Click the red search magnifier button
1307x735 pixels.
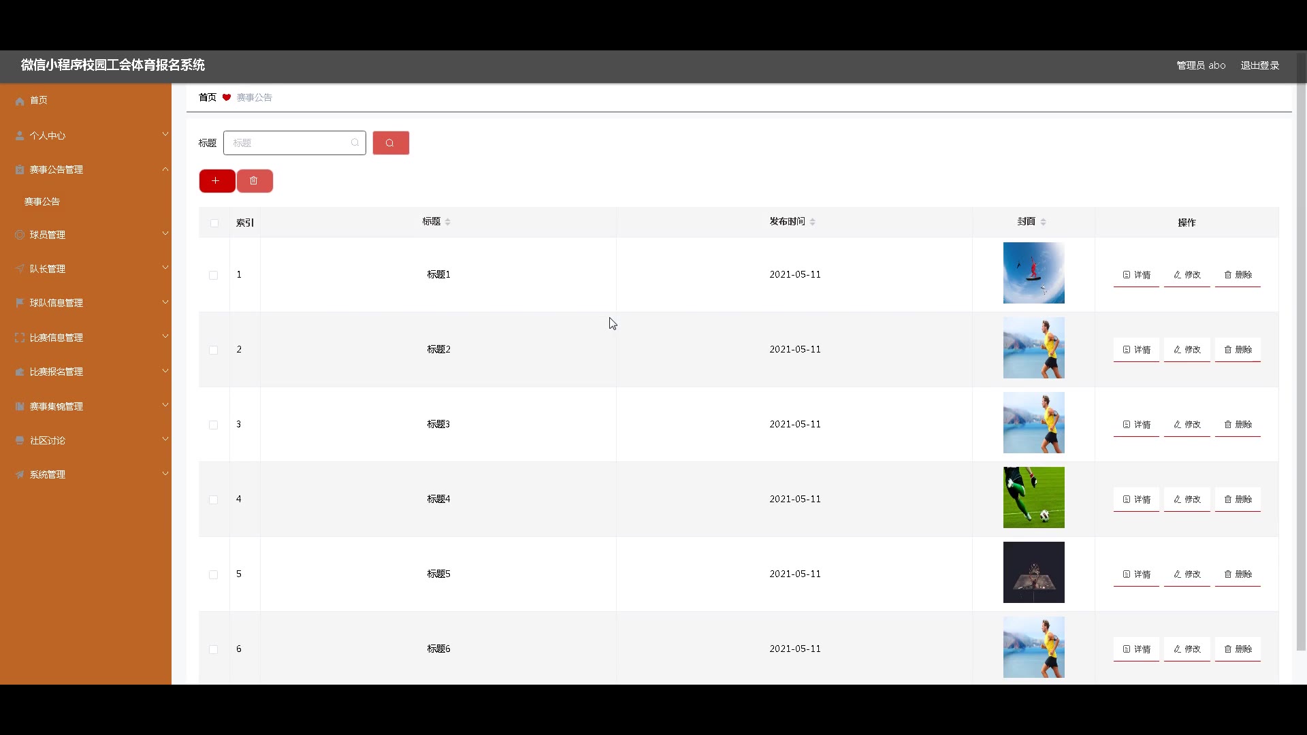[391, 143]
